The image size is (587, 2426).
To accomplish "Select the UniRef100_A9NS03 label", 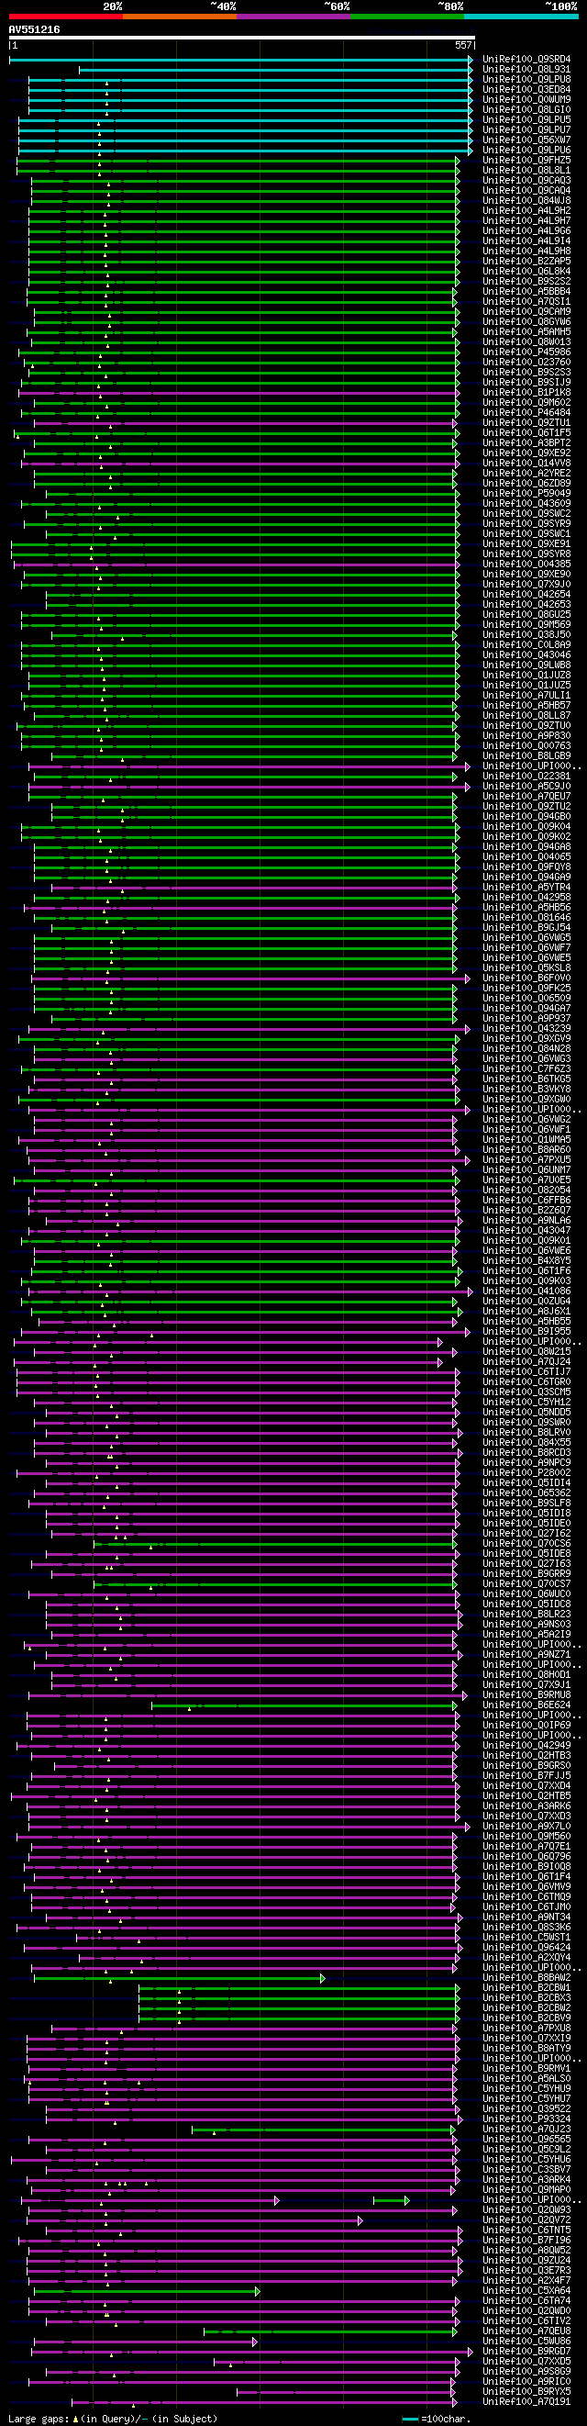I will 526,1625.
